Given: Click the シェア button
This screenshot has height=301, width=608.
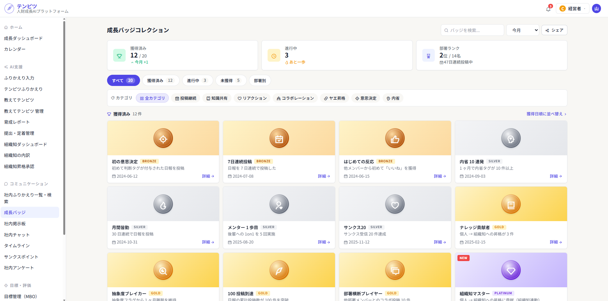Looking at the screenshot, I should coord(554,30).
